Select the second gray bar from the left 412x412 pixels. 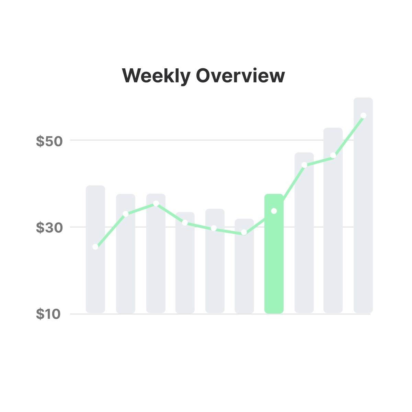pyautogui.click(x=126, y=254)
